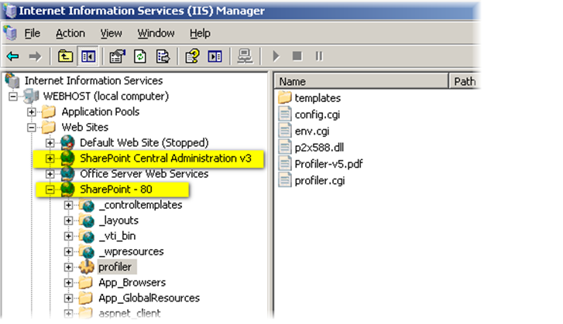Image resolution: width=563 pixels, height=324 pixels.
Task: Click the Refresh toolbar icon
Action: [x=140, y=56]
